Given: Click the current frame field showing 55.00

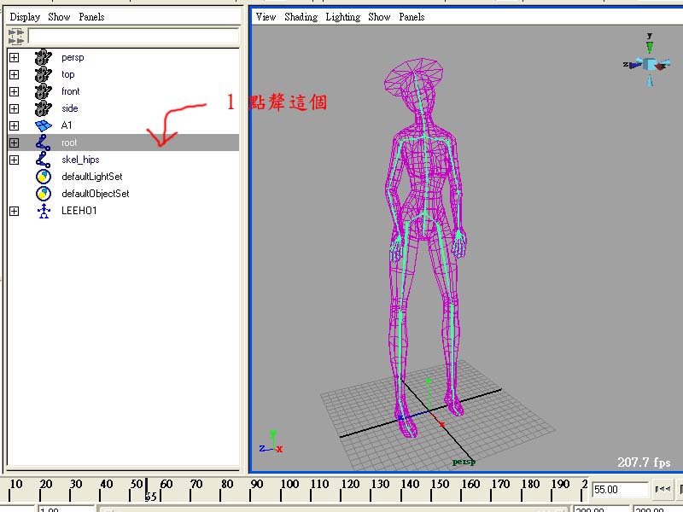Looking at the screenshot, I should (x=620, y=489).
